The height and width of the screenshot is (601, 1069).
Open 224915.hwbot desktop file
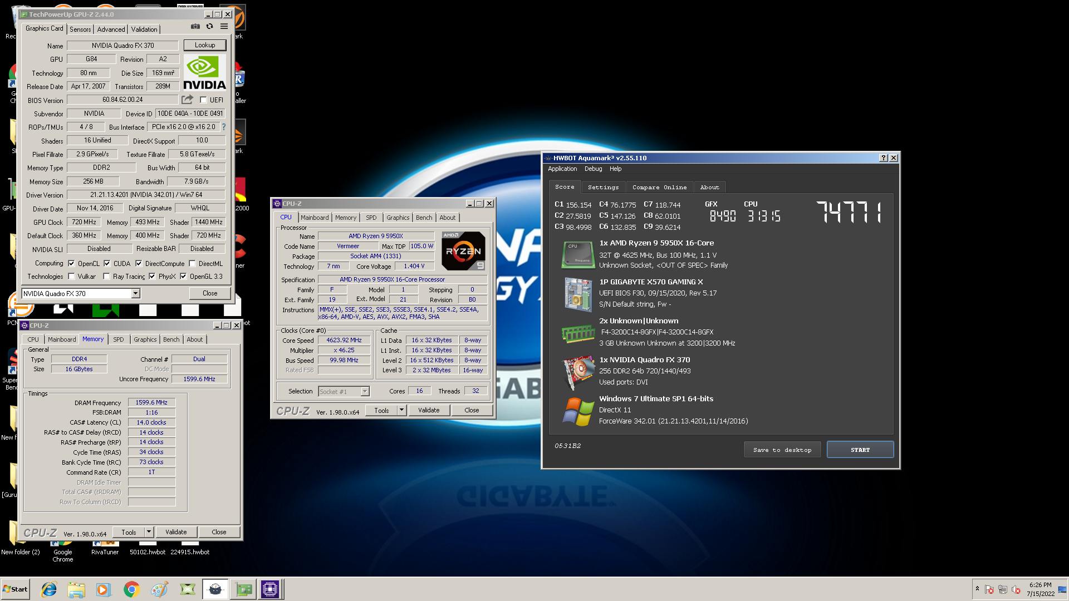coord(190,549)
